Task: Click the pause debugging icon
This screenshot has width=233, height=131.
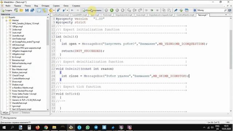Action: [117, 10]
